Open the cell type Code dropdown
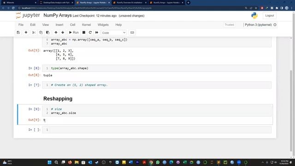Image resolution: width=295 pixels, height=166 pixels. point(114,33)
